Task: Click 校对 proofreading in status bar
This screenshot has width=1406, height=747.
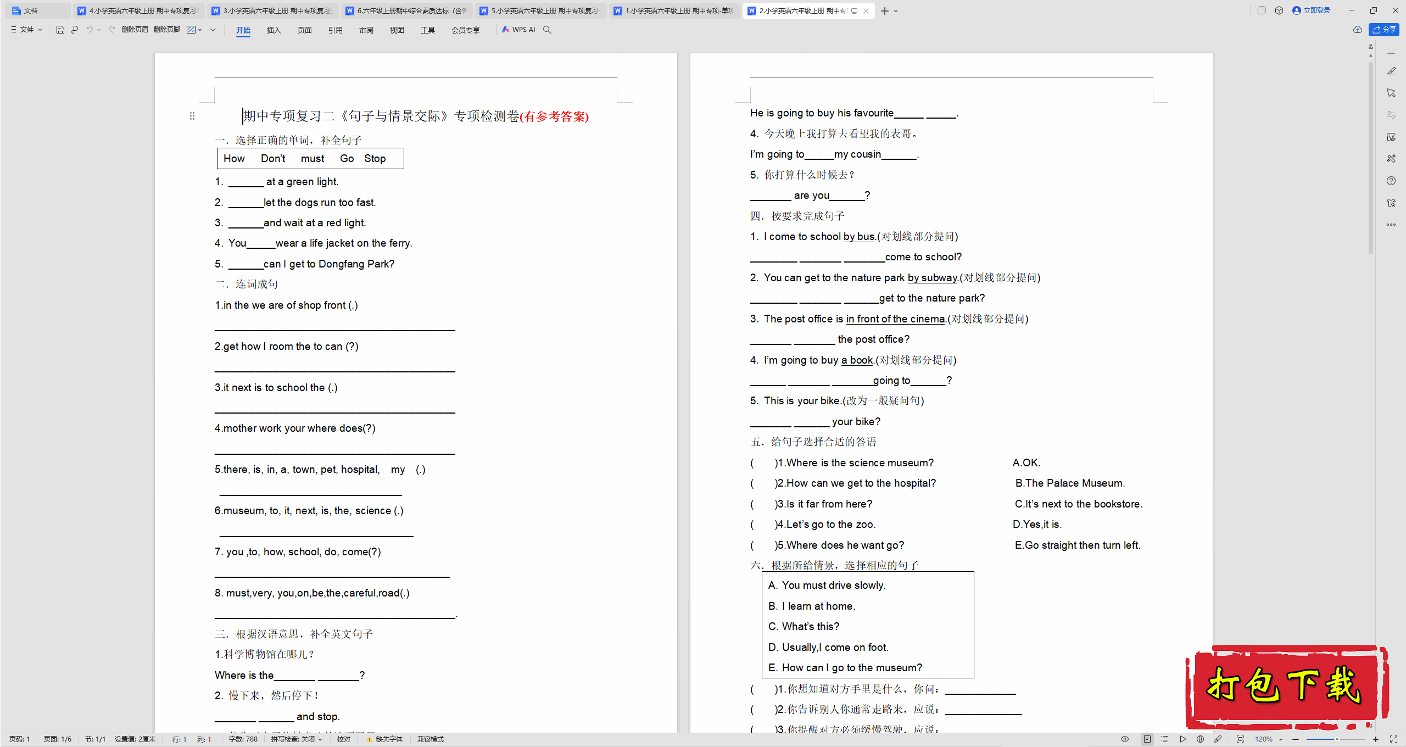Action: tap(344, 739)
